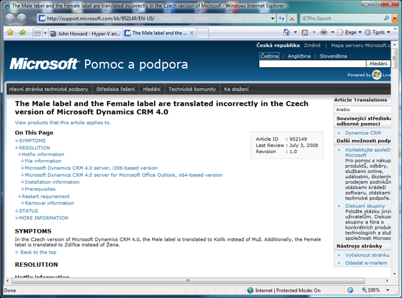Click the browser Back arrow button
The image size is (402, 298).
tap(10, 18)
